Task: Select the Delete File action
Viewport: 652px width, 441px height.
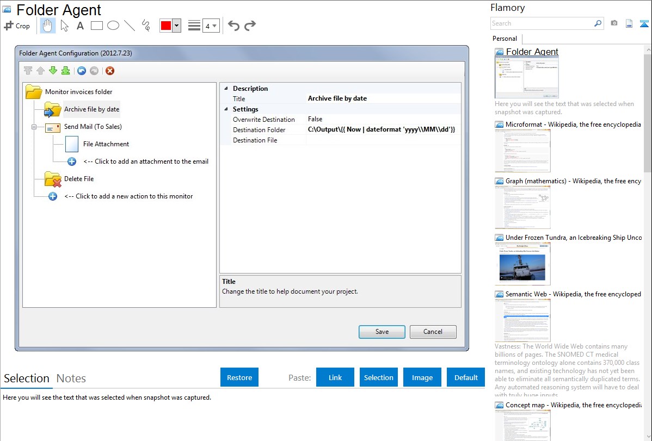Action: tap(79, 179)
